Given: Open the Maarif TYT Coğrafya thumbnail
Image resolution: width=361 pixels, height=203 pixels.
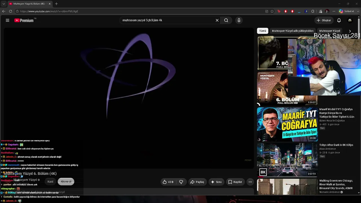Looking at the screenshot, I should (x=287, y=124).
